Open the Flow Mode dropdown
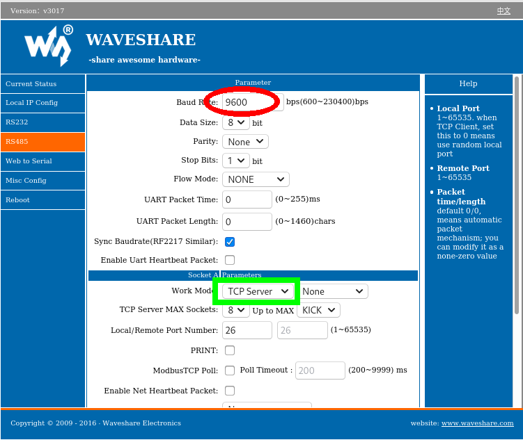This screenshot has width=523, height=440. tap(256, 180)
